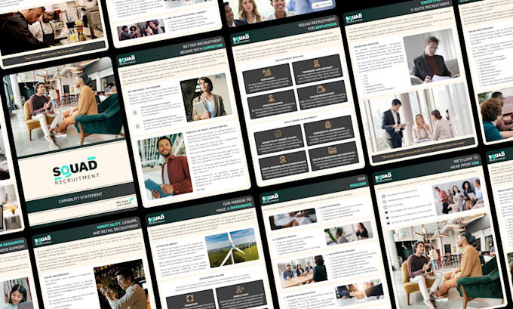Click photo of smiling woman with laptop
This screenshot has width=513, height=309.
(17, 293)
